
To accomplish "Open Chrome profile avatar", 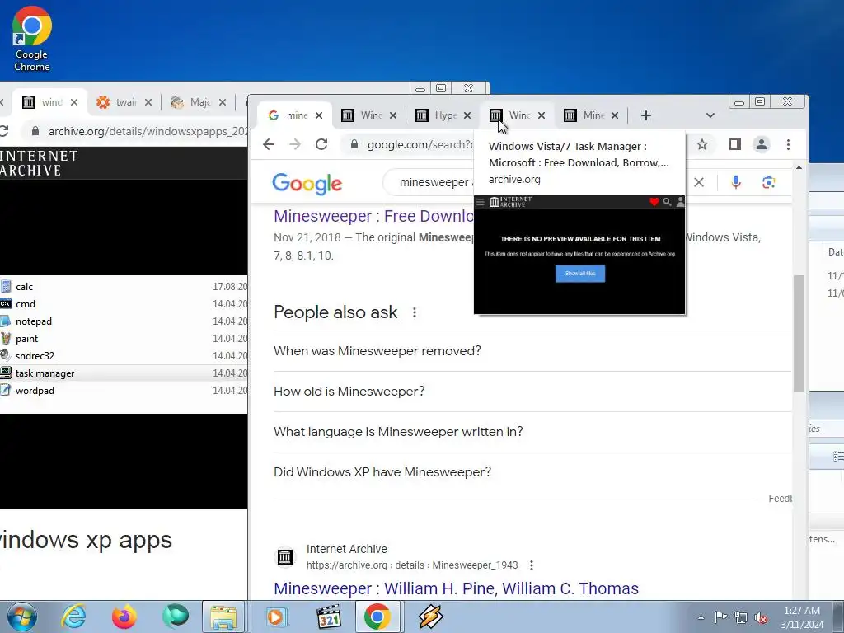I will [x=761, y=144].
